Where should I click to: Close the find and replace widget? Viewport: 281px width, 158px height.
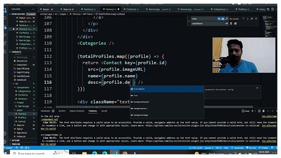(256, 18)
